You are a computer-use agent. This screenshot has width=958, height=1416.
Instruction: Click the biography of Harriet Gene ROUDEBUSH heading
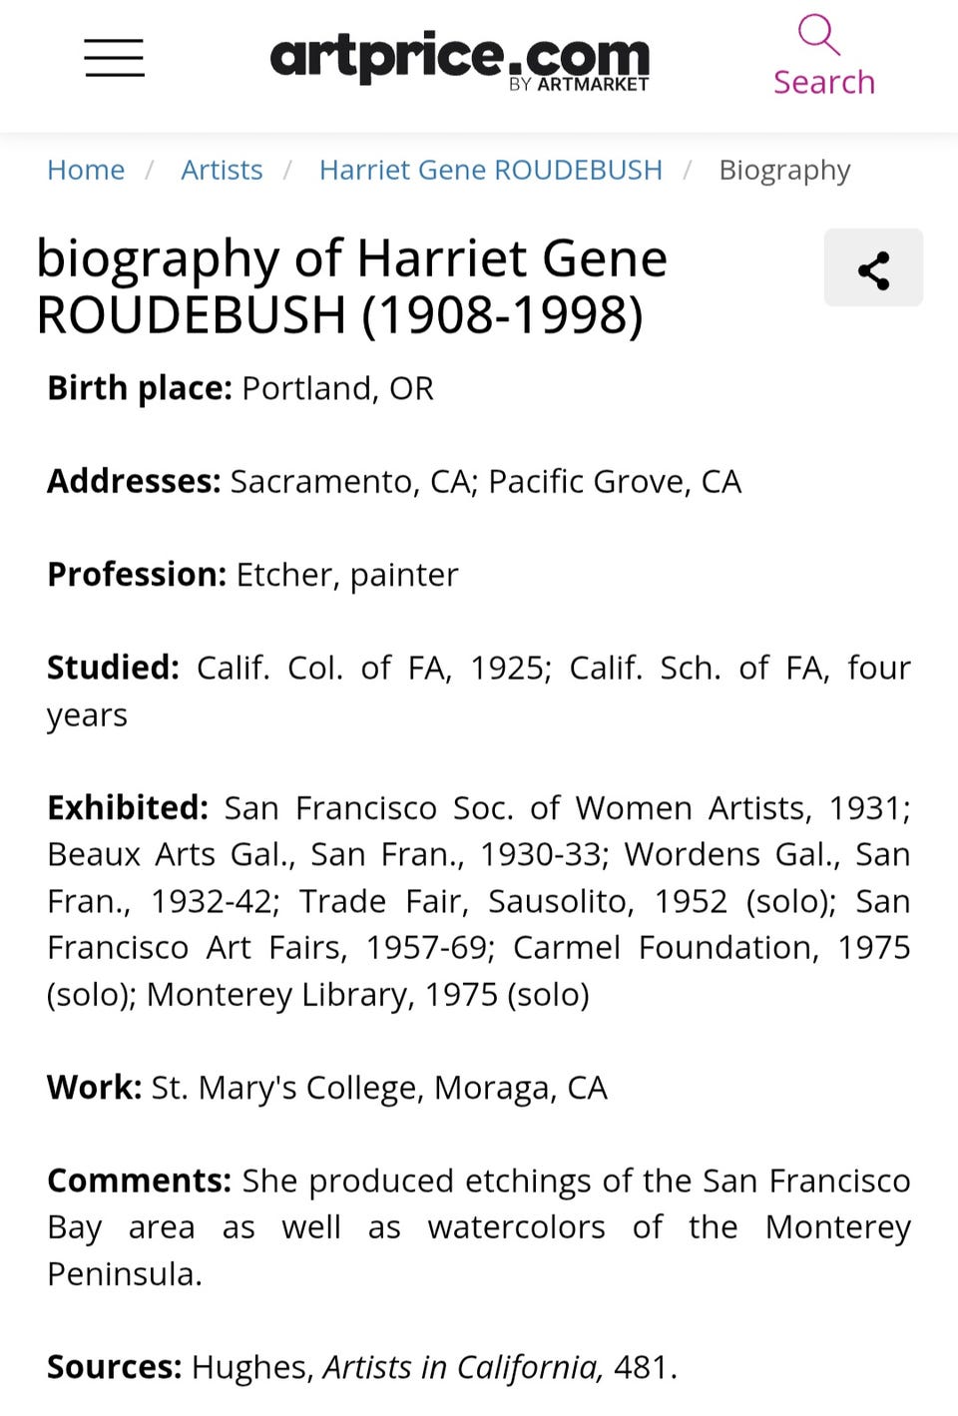pos(352,286)
